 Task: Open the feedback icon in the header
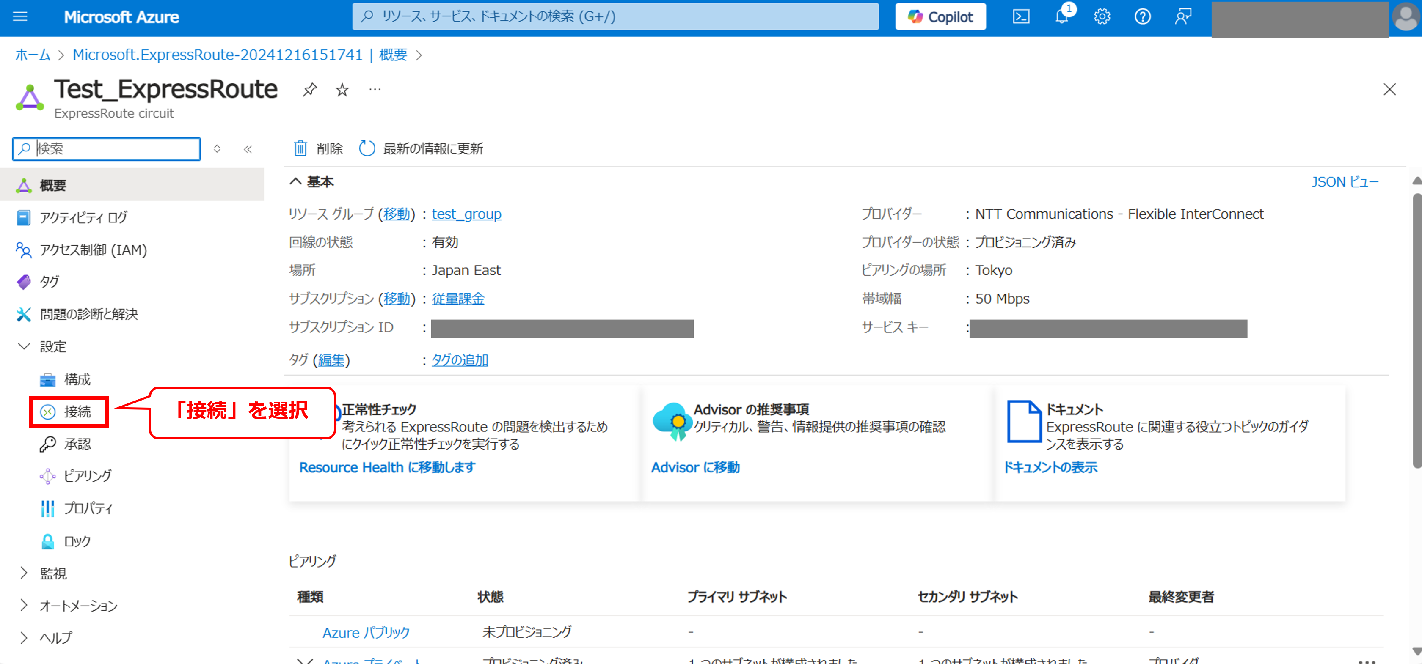pos(1183,16)
